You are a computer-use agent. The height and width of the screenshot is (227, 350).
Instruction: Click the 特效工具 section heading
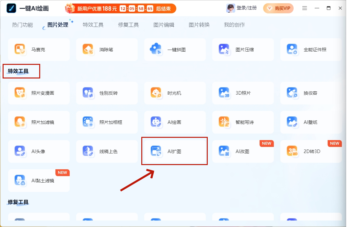coord(18,71)
